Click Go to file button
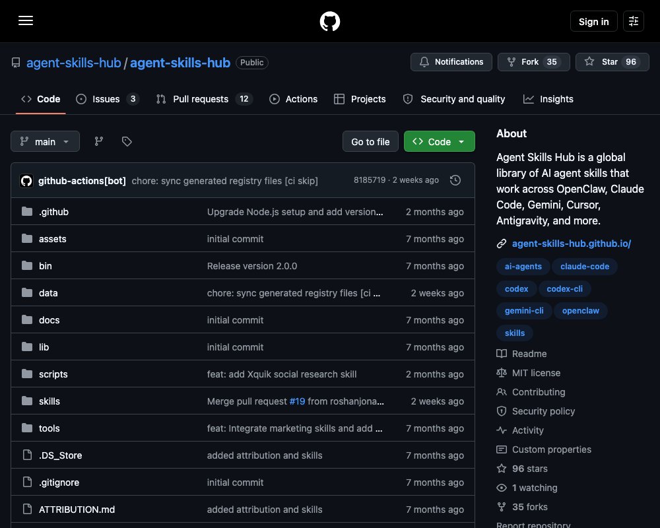This screenshot has width=660, height=528. 370,141
